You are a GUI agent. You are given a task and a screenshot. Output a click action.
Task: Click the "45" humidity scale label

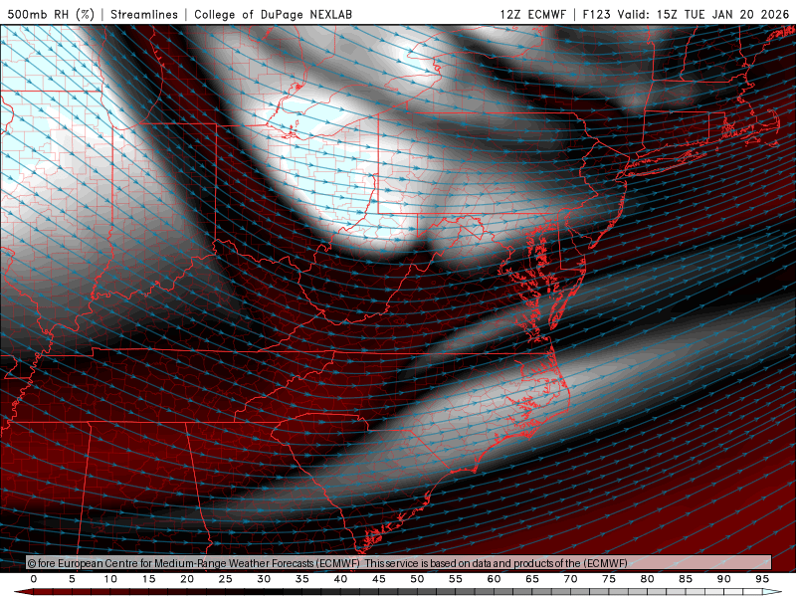point(379,579)
